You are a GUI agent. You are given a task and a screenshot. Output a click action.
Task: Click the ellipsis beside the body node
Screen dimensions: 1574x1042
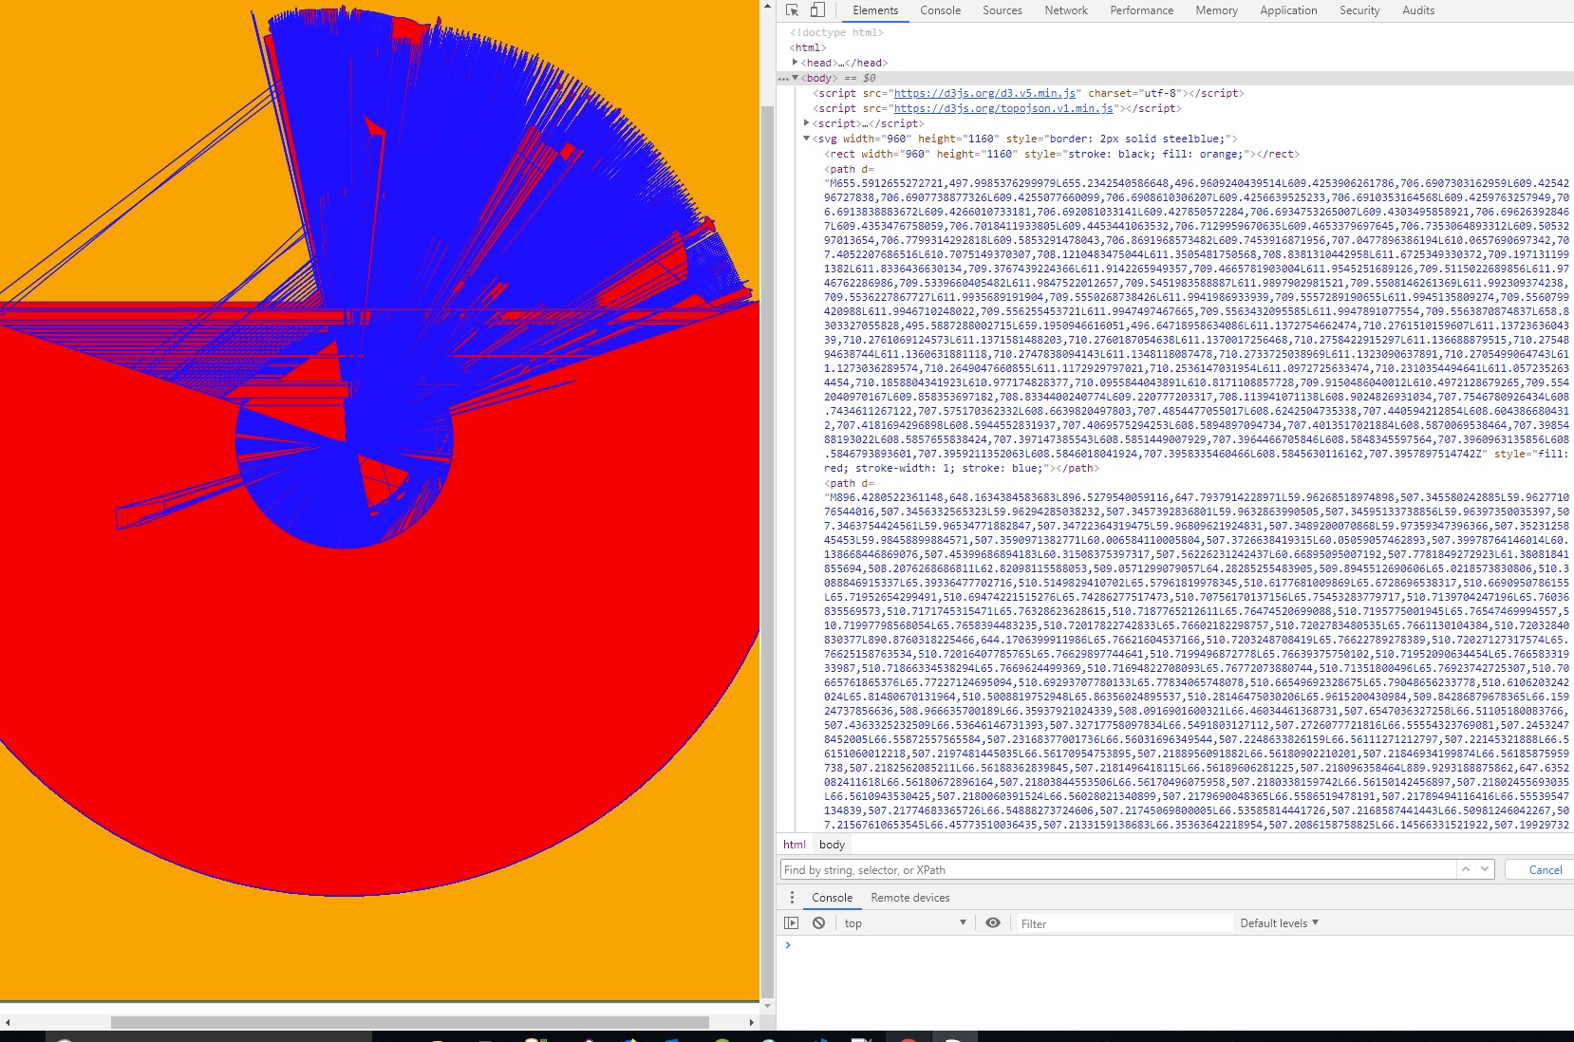tap(783, 78)
